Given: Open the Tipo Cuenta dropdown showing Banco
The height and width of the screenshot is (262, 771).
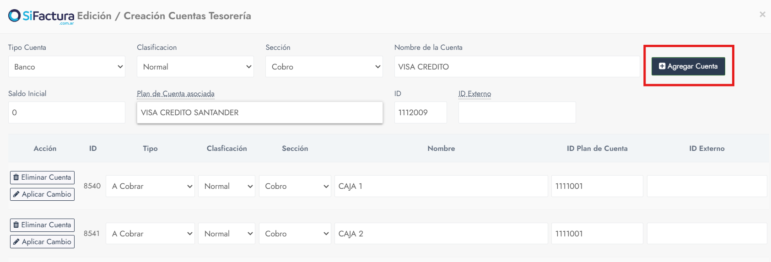Looking at the screenshot, I should coord(67,67).
